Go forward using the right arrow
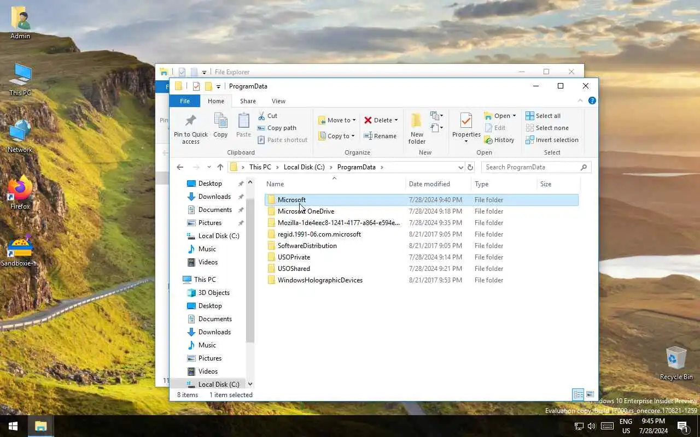This screenshot has height=437, width=700. 196,167
